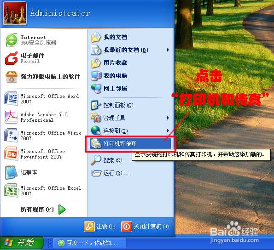Expand the 连接到 submenu arrow
This screenshot has width=274, height=250.
coord(168,131)
